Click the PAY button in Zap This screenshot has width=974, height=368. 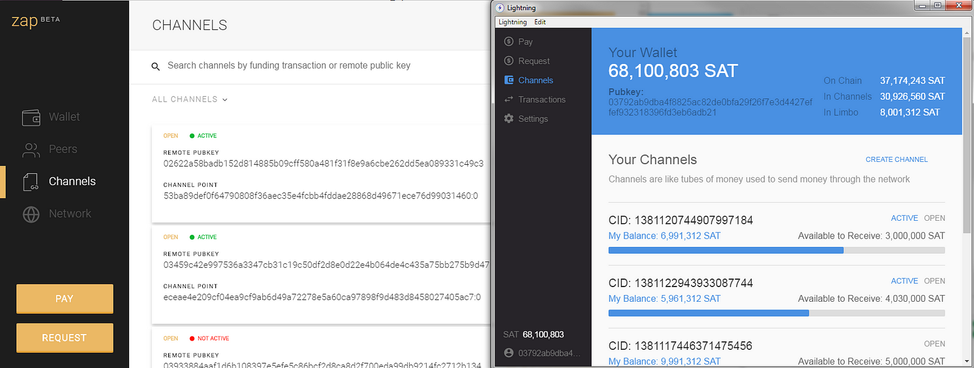point(65,299)
